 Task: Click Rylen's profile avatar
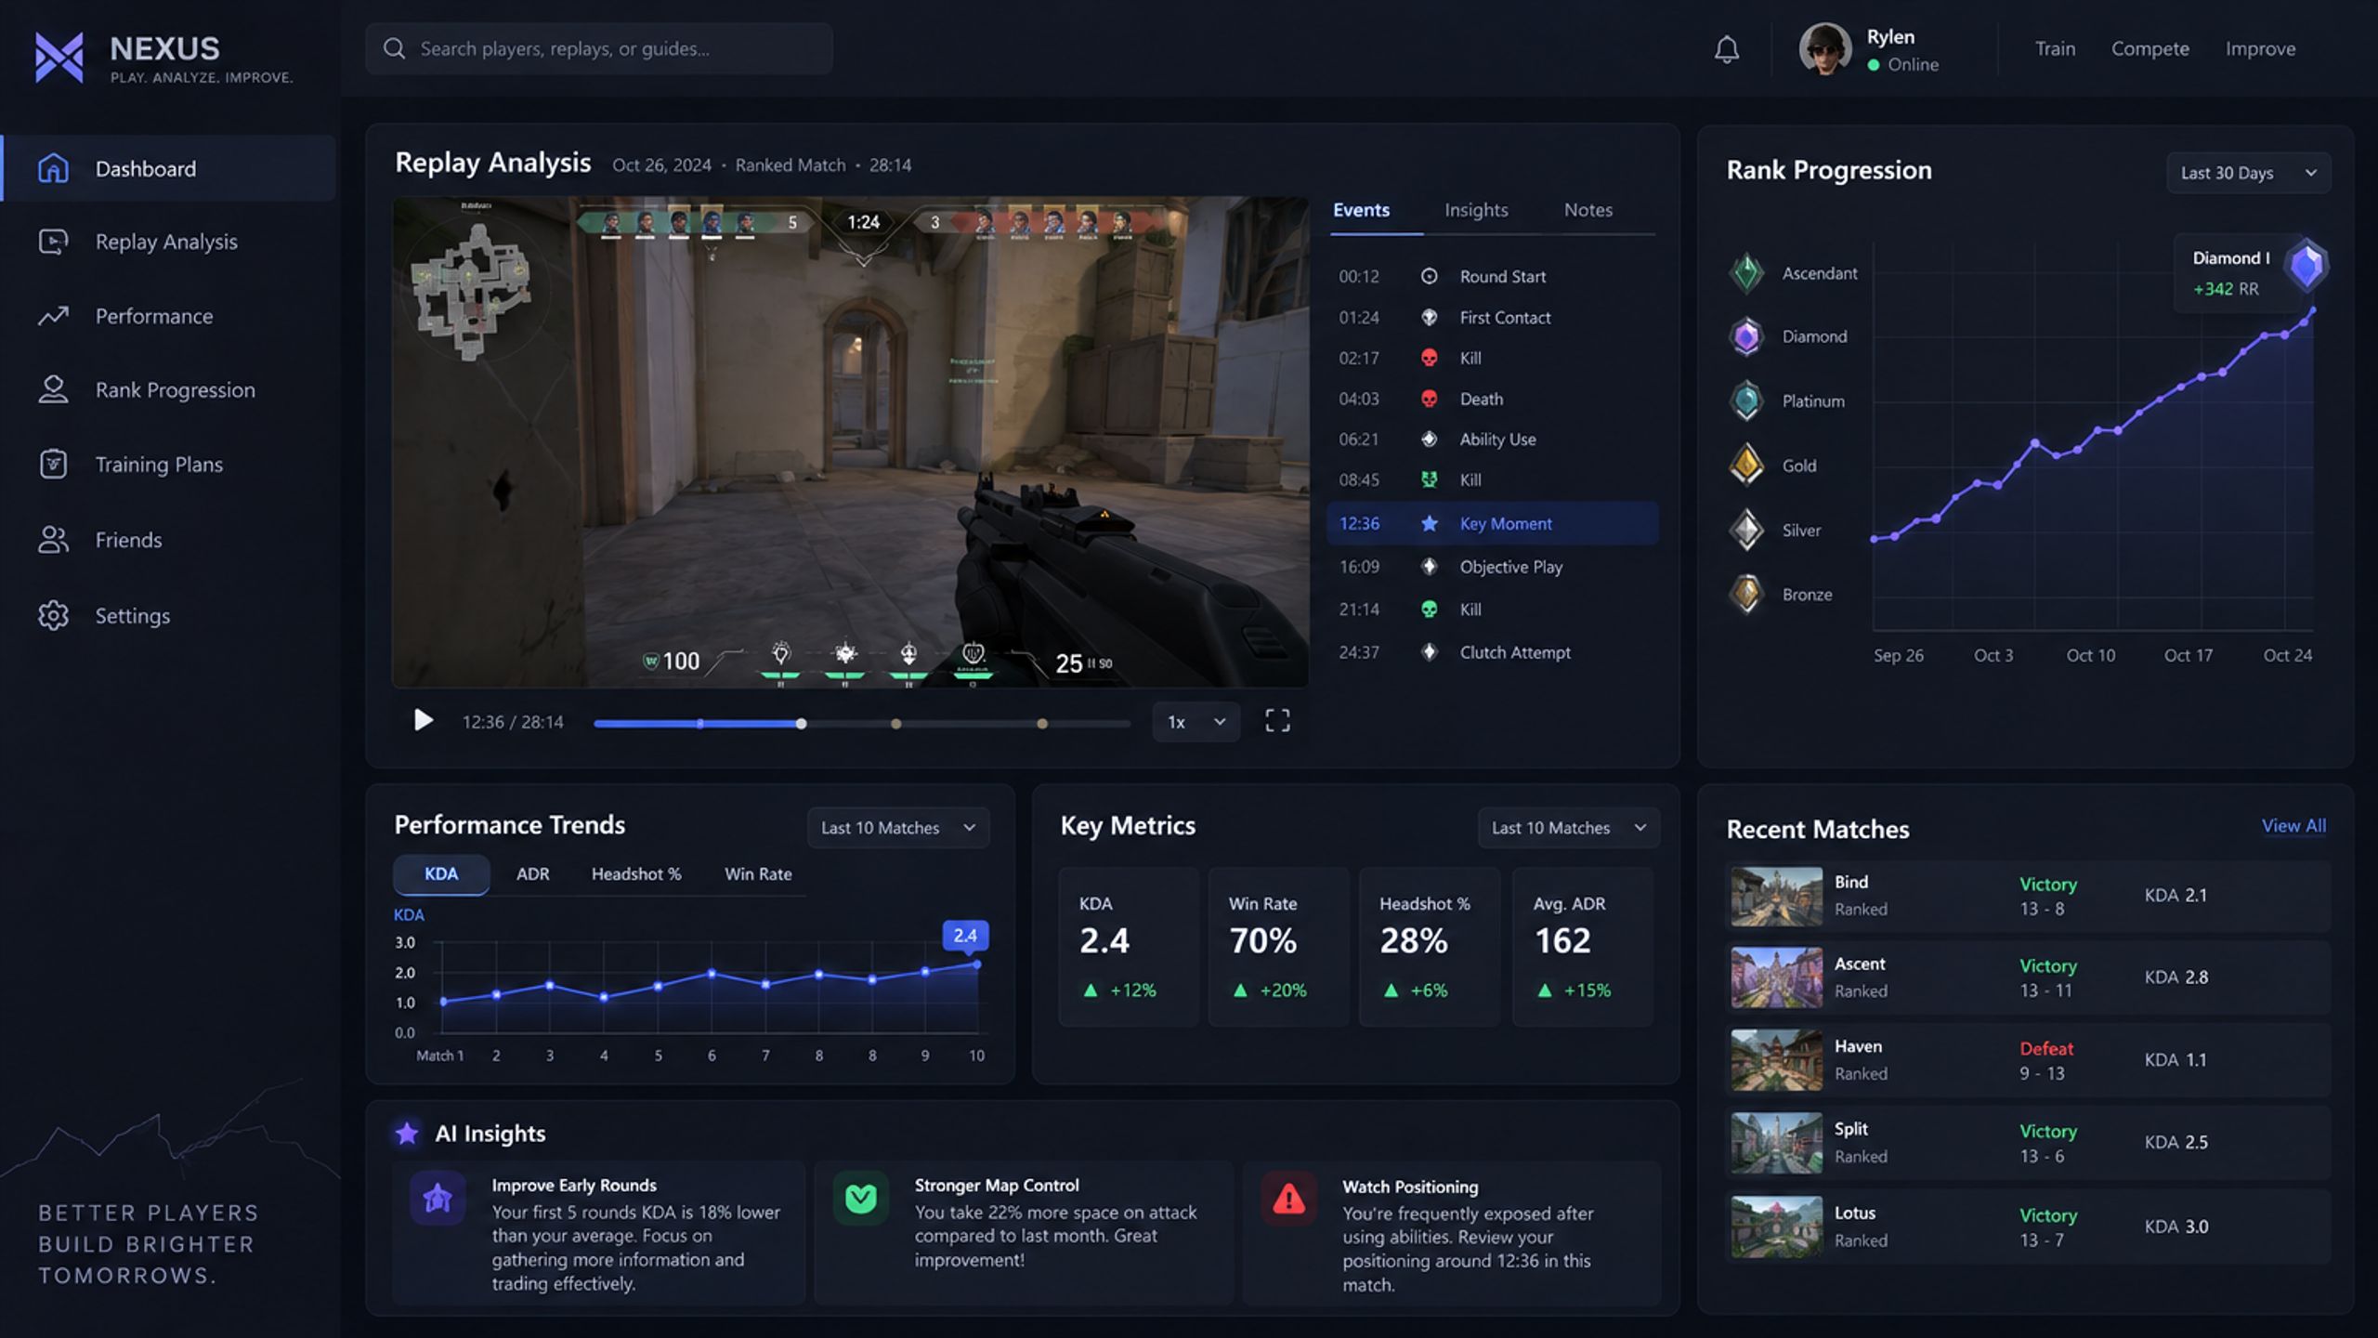[1824, 49]
